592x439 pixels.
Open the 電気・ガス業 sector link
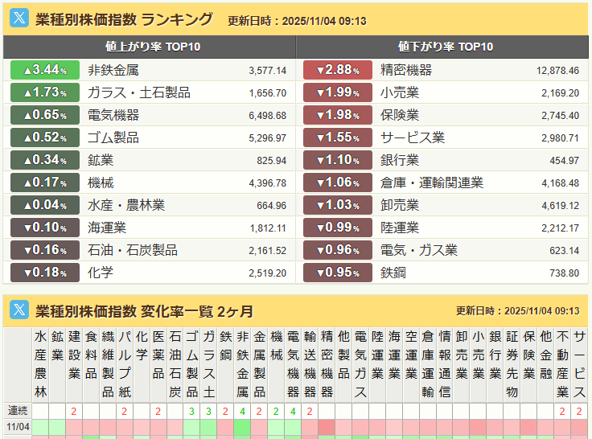[x=419, y=250]
